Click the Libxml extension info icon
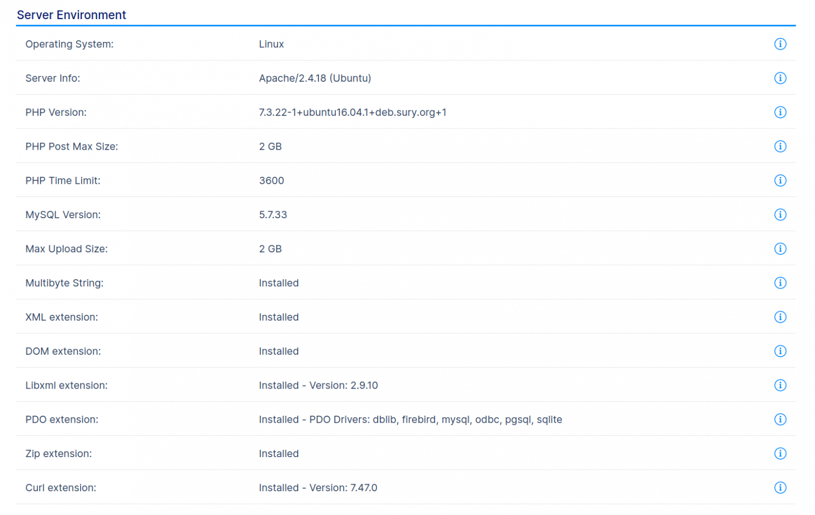Screen dimensions: 815x515 click(781, 385)
